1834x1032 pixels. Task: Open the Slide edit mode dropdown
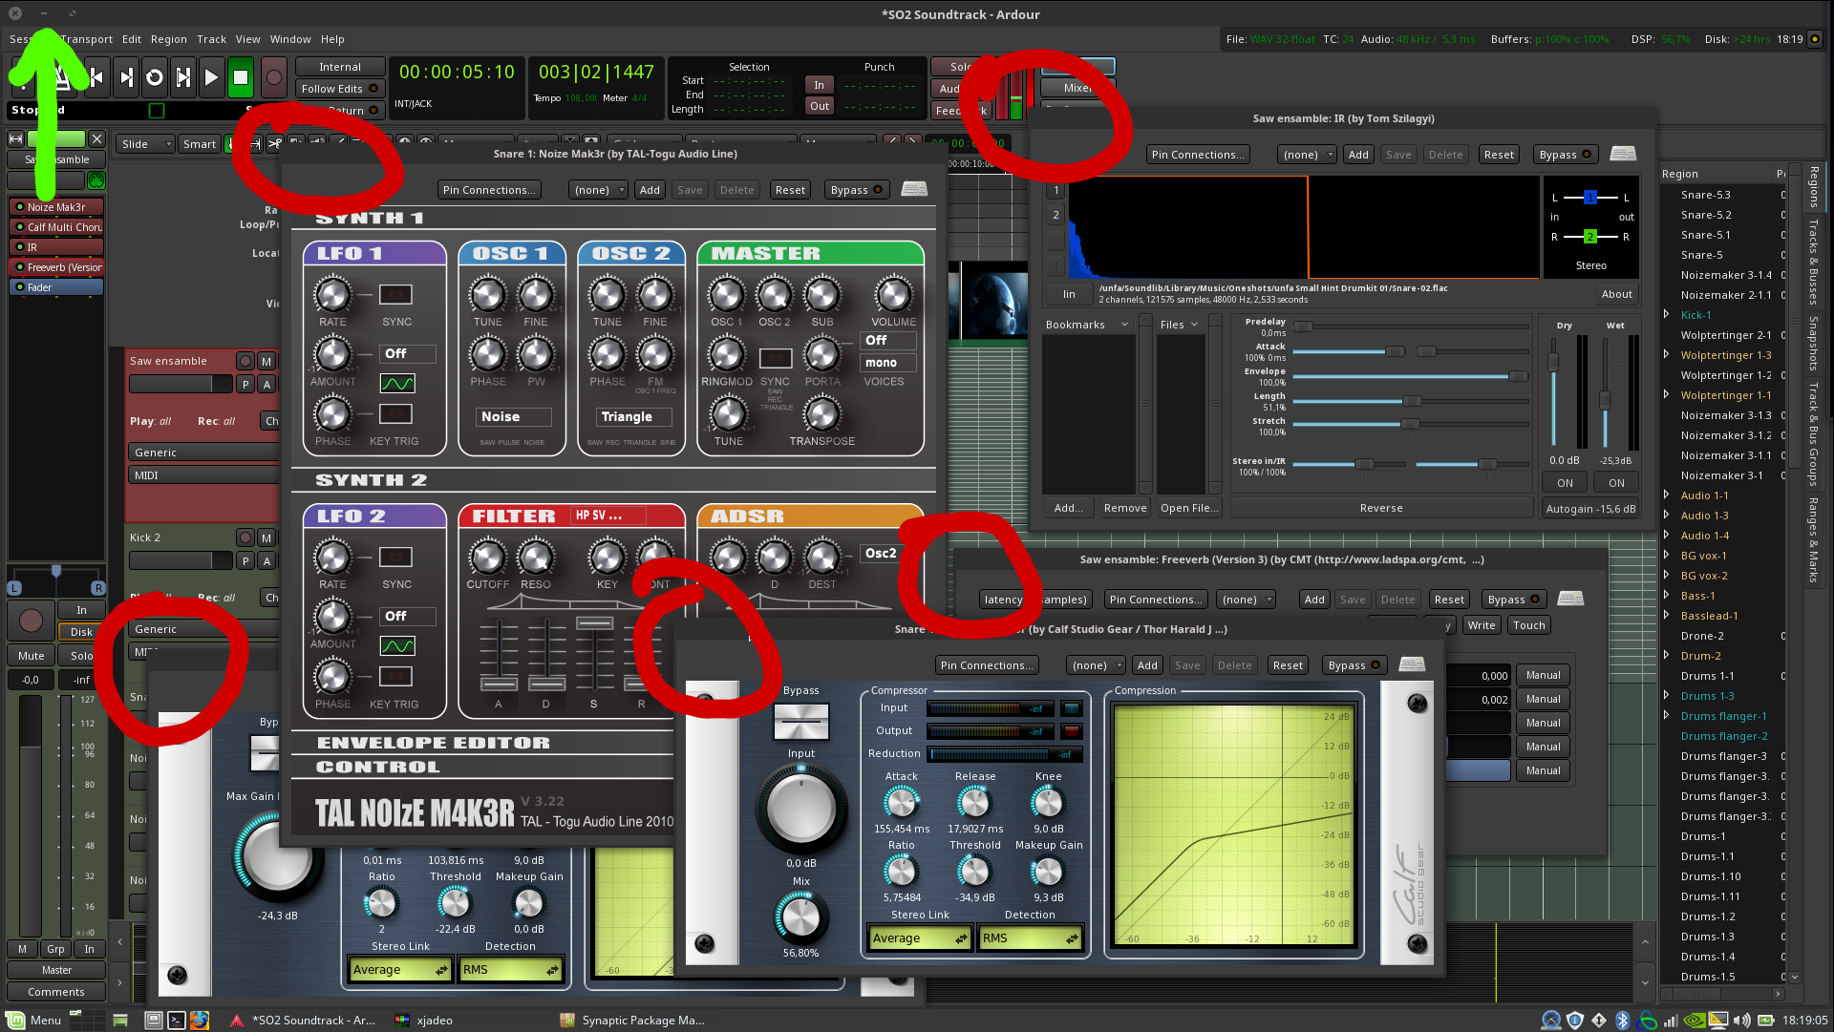[x=146, y=144]
